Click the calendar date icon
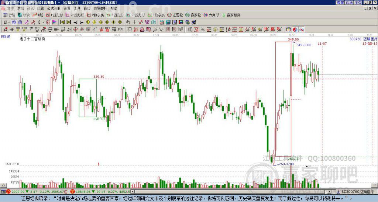The image size is (378, 202). (x=162, y=22)
